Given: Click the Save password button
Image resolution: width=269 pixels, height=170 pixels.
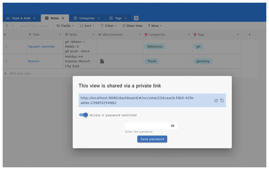Looking at the screenshot, I should tap(152, 139).
